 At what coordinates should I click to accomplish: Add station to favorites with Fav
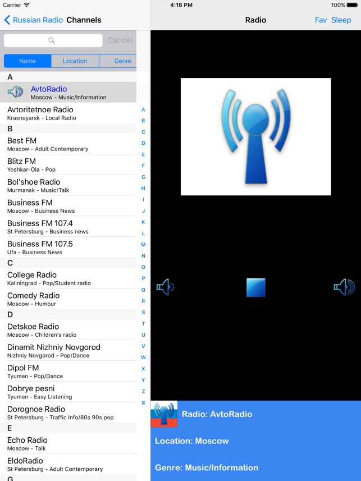pos(321,20)
